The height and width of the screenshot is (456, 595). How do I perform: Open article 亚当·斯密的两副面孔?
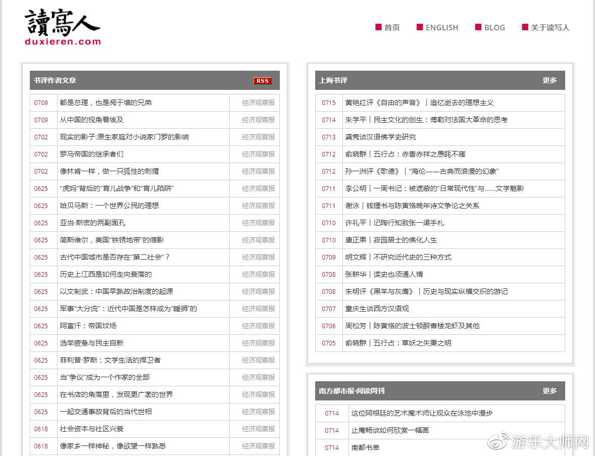tap(92, 223)
